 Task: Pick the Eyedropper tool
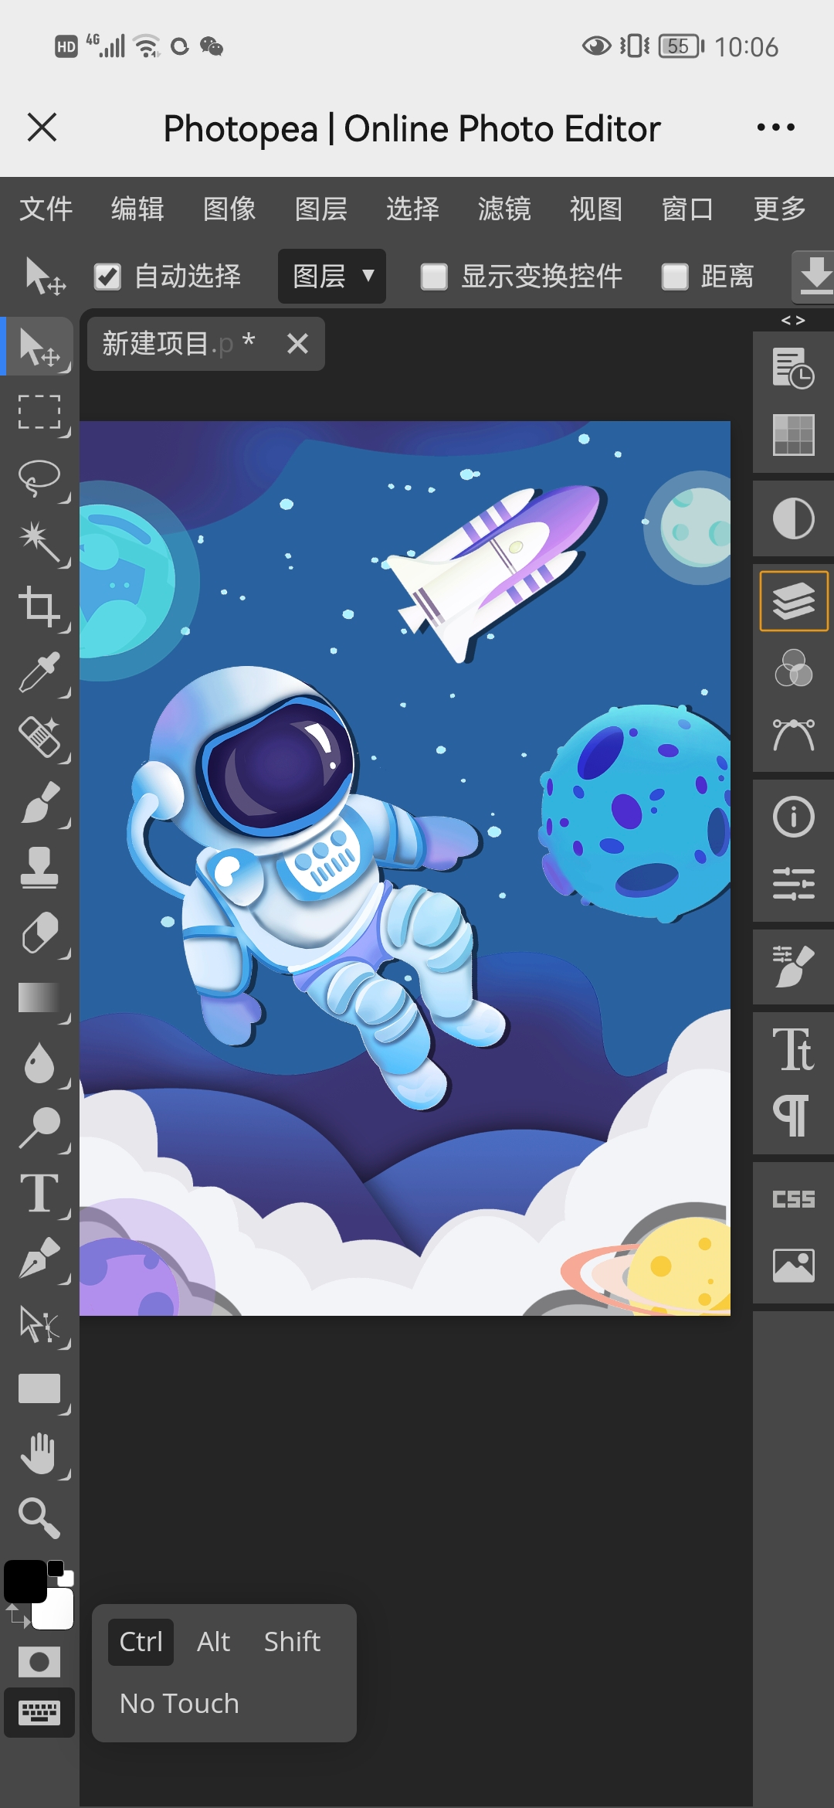tap(39, 672)
